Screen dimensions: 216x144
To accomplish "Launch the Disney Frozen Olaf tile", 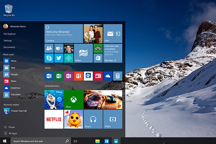I will 54,100.
